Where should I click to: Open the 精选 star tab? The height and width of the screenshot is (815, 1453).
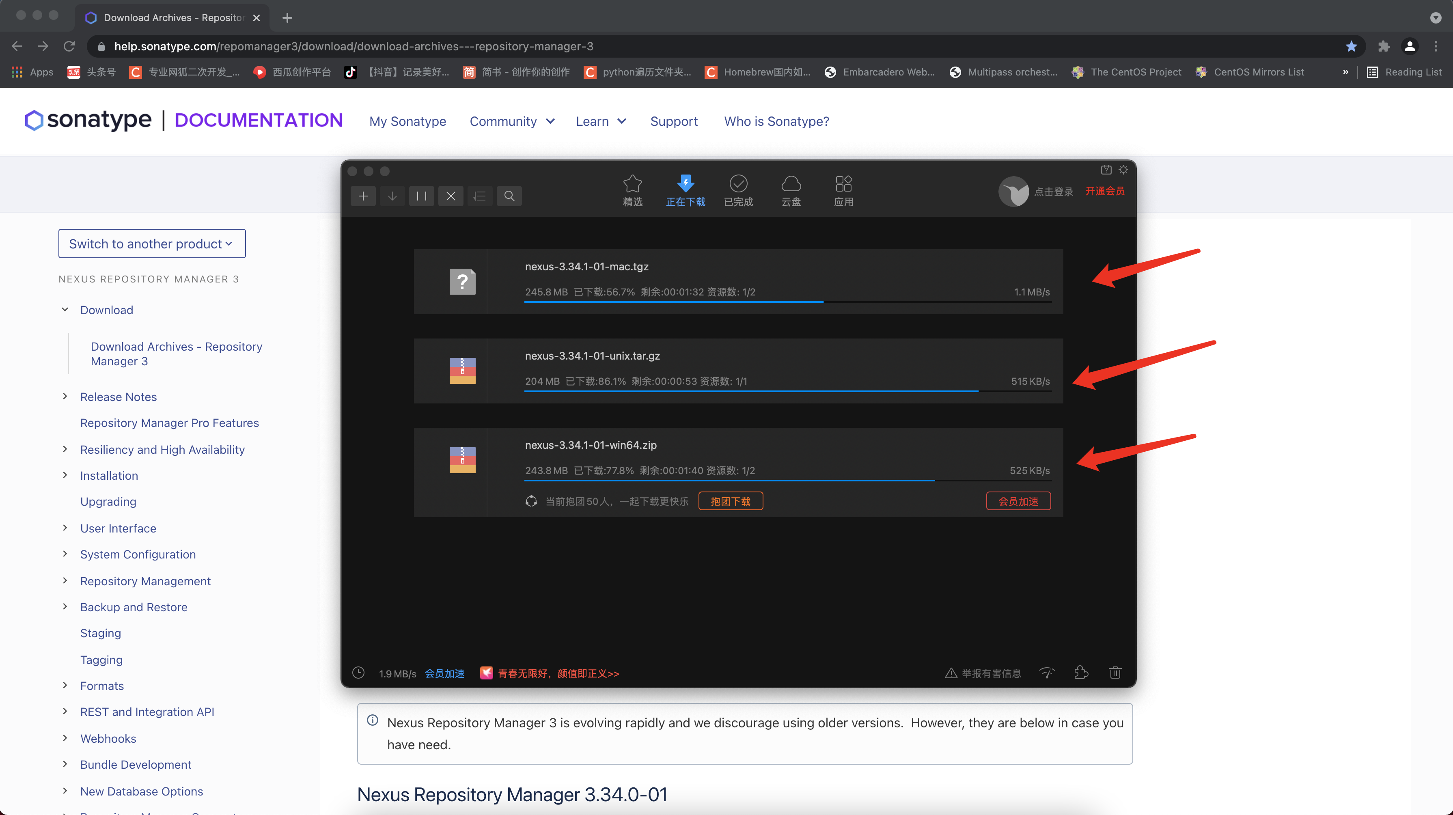coord(632,191)
